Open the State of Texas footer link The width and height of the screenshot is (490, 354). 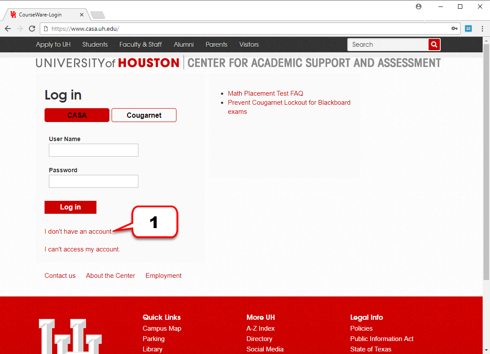pyautogui.click(x=371, y=349)
